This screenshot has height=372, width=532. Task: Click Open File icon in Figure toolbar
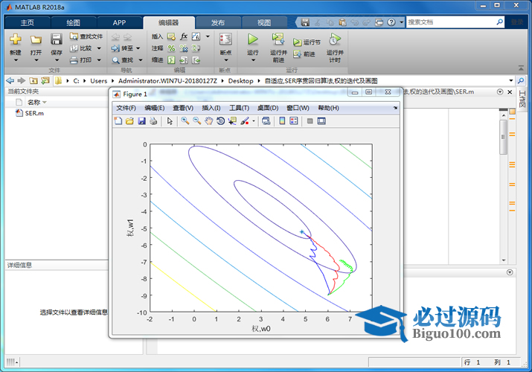click(x=129, y=121)
